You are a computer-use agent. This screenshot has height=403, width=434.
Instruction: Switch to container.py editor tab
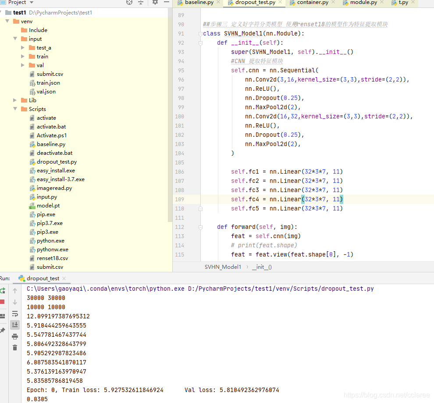tap(313, 3)
